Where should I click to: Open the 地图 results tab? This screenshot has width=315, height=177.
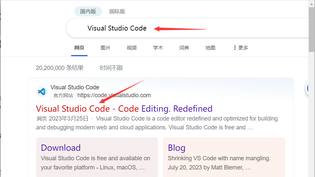(210, 48)
